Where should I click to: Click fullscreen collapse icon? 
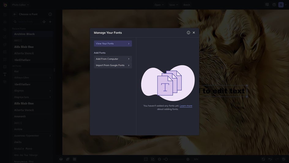[x=152, y=159]
